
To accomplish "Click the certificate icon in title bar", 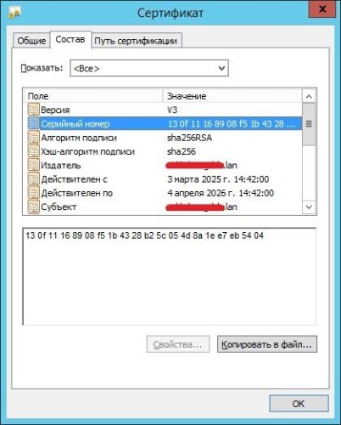I will [x=14, y=13].
